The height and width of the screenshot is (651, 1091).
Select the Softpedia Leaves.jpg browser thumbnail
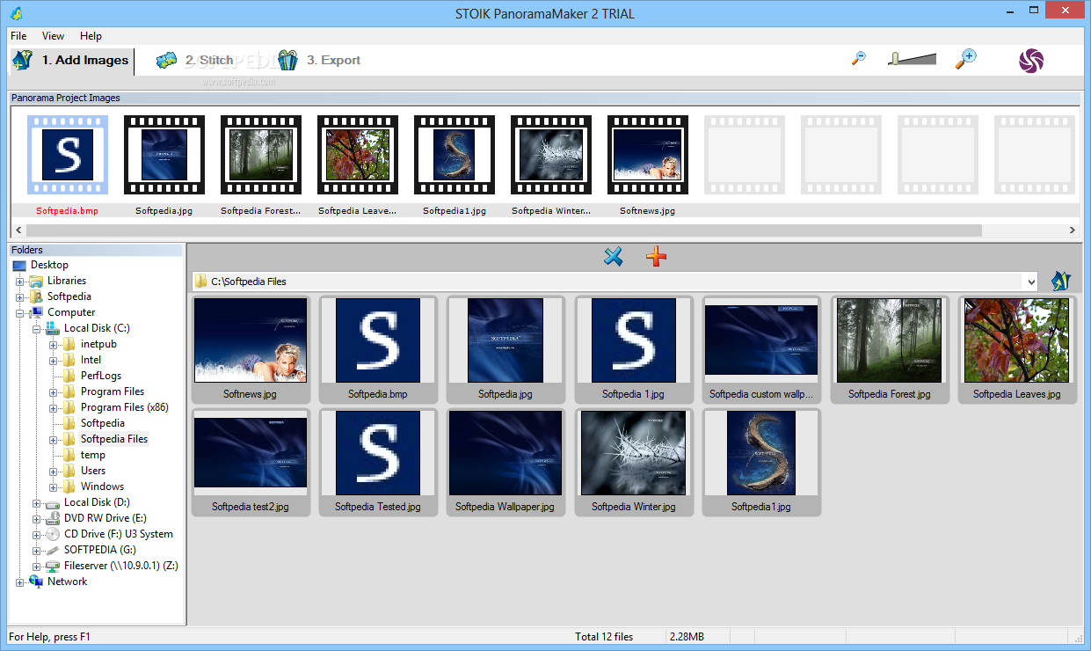[1017, 349]
